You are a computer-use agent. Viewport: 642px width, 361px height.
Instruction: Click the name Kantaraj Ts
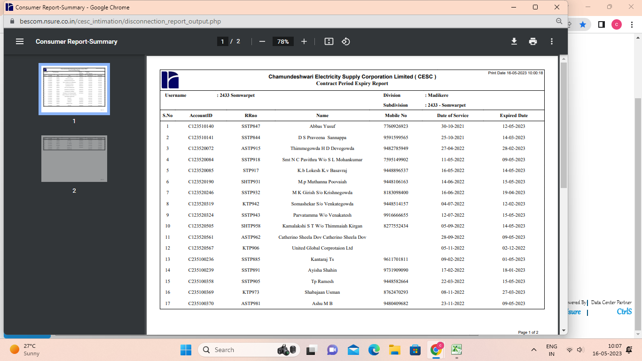(x=322, y=259)
